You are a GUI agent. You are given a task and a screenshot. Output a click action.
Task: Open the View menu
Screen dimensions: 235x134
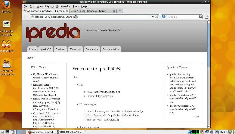coord(40,6)
